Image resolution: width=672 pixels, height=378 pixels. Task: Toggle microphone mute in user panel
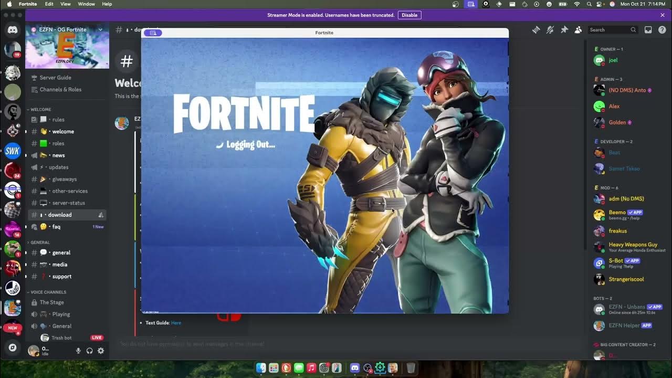78,351
